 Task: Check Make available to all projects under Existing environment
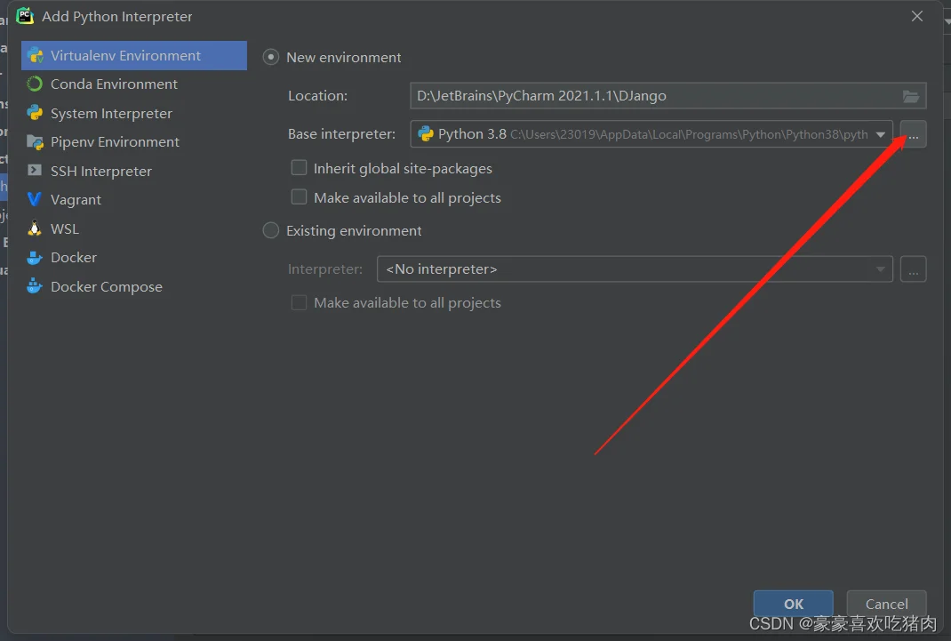299,302
